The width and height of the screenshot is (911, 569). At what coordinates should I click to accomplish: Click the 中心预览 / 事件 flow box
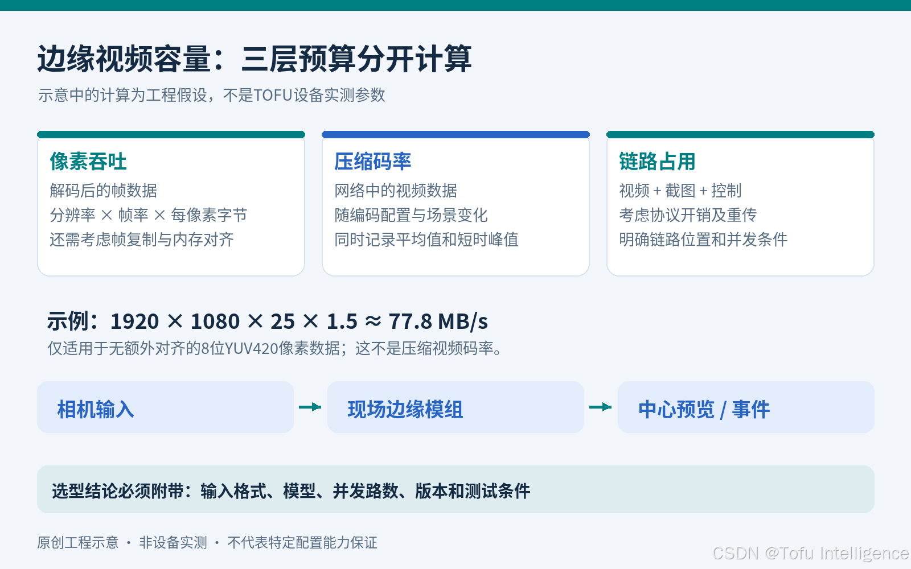coord(746,407)
